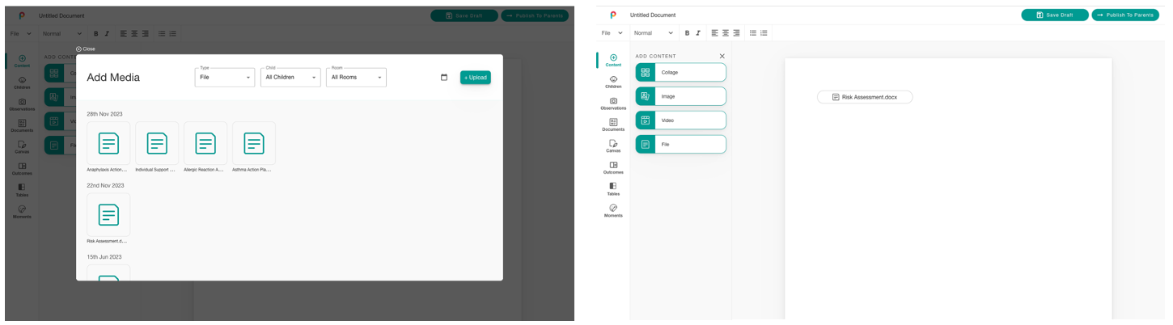This screenshot has height=325, width=1173.
Task: Open Canvas in the right editor sidebar
Action: (x=613, y=146)
